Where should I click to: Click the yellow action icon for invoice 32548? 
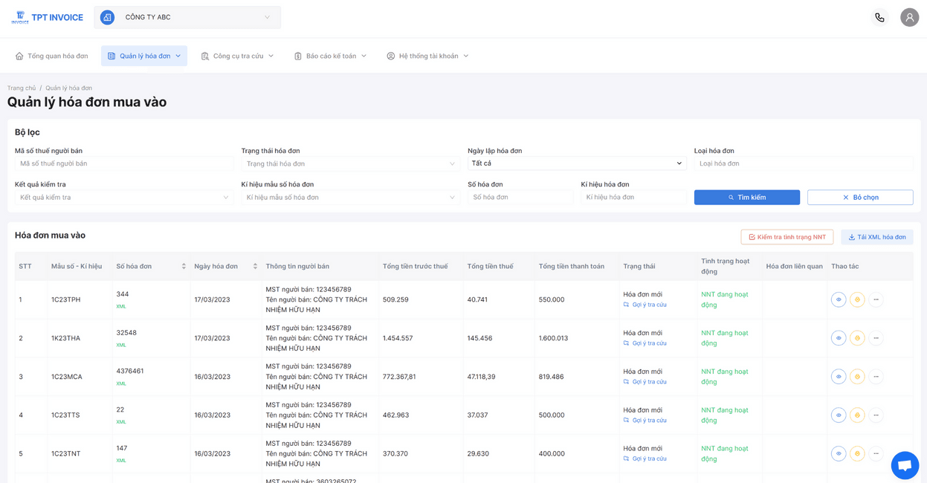tap(857, 338)
